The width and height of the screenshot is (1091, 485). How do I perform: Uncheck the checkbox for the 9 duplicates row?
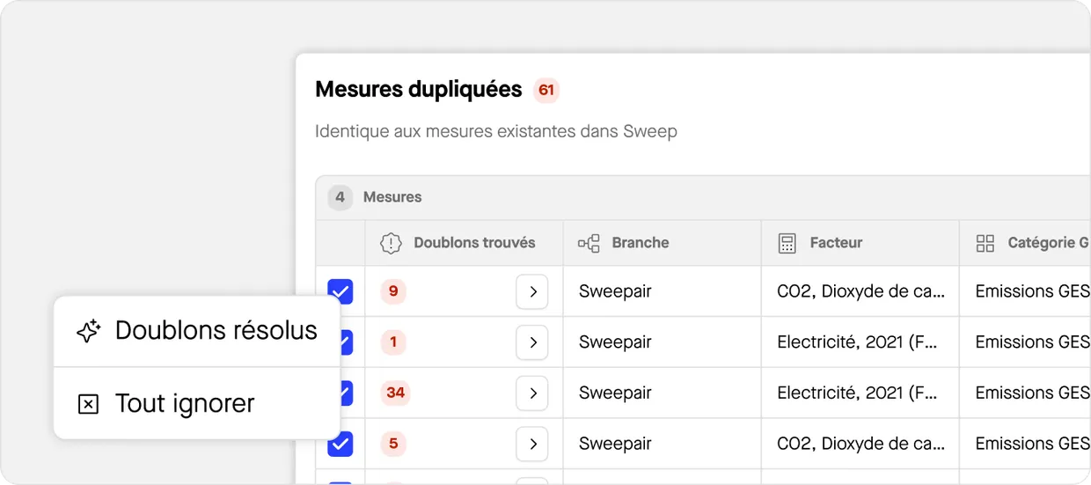tap(340, 291)
